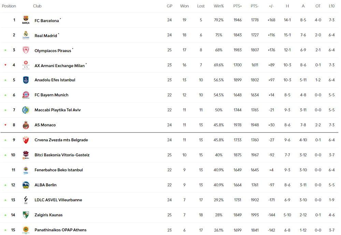
Task: Click the Zalgiris Kaunas green logo
Action: (x=26, y=215)
